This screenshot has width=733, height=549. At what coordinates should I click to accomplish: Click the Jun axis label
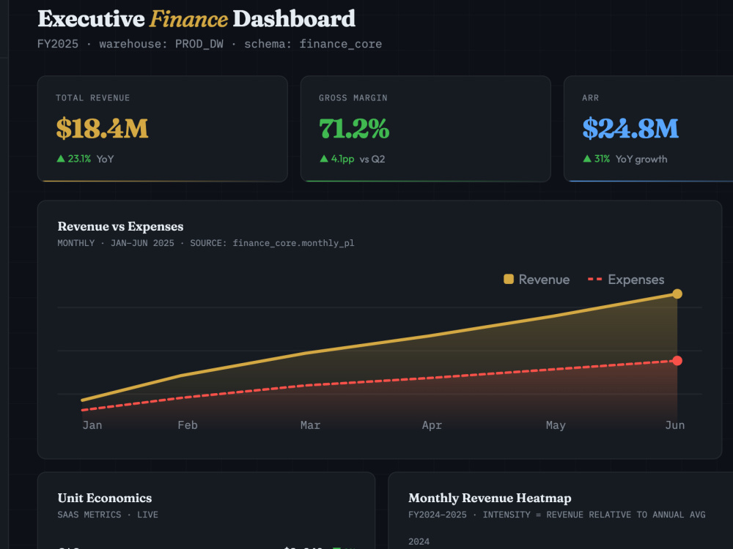pyautogui.click(x=675, y=425)
